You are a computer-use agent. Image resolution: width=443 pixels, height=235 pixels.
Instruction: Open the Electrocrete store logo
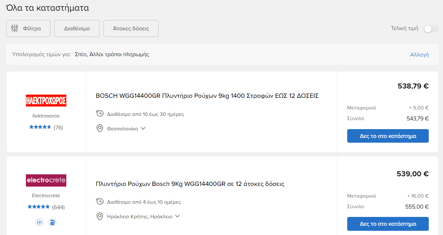pyautogui.click(x=46, y=180)
